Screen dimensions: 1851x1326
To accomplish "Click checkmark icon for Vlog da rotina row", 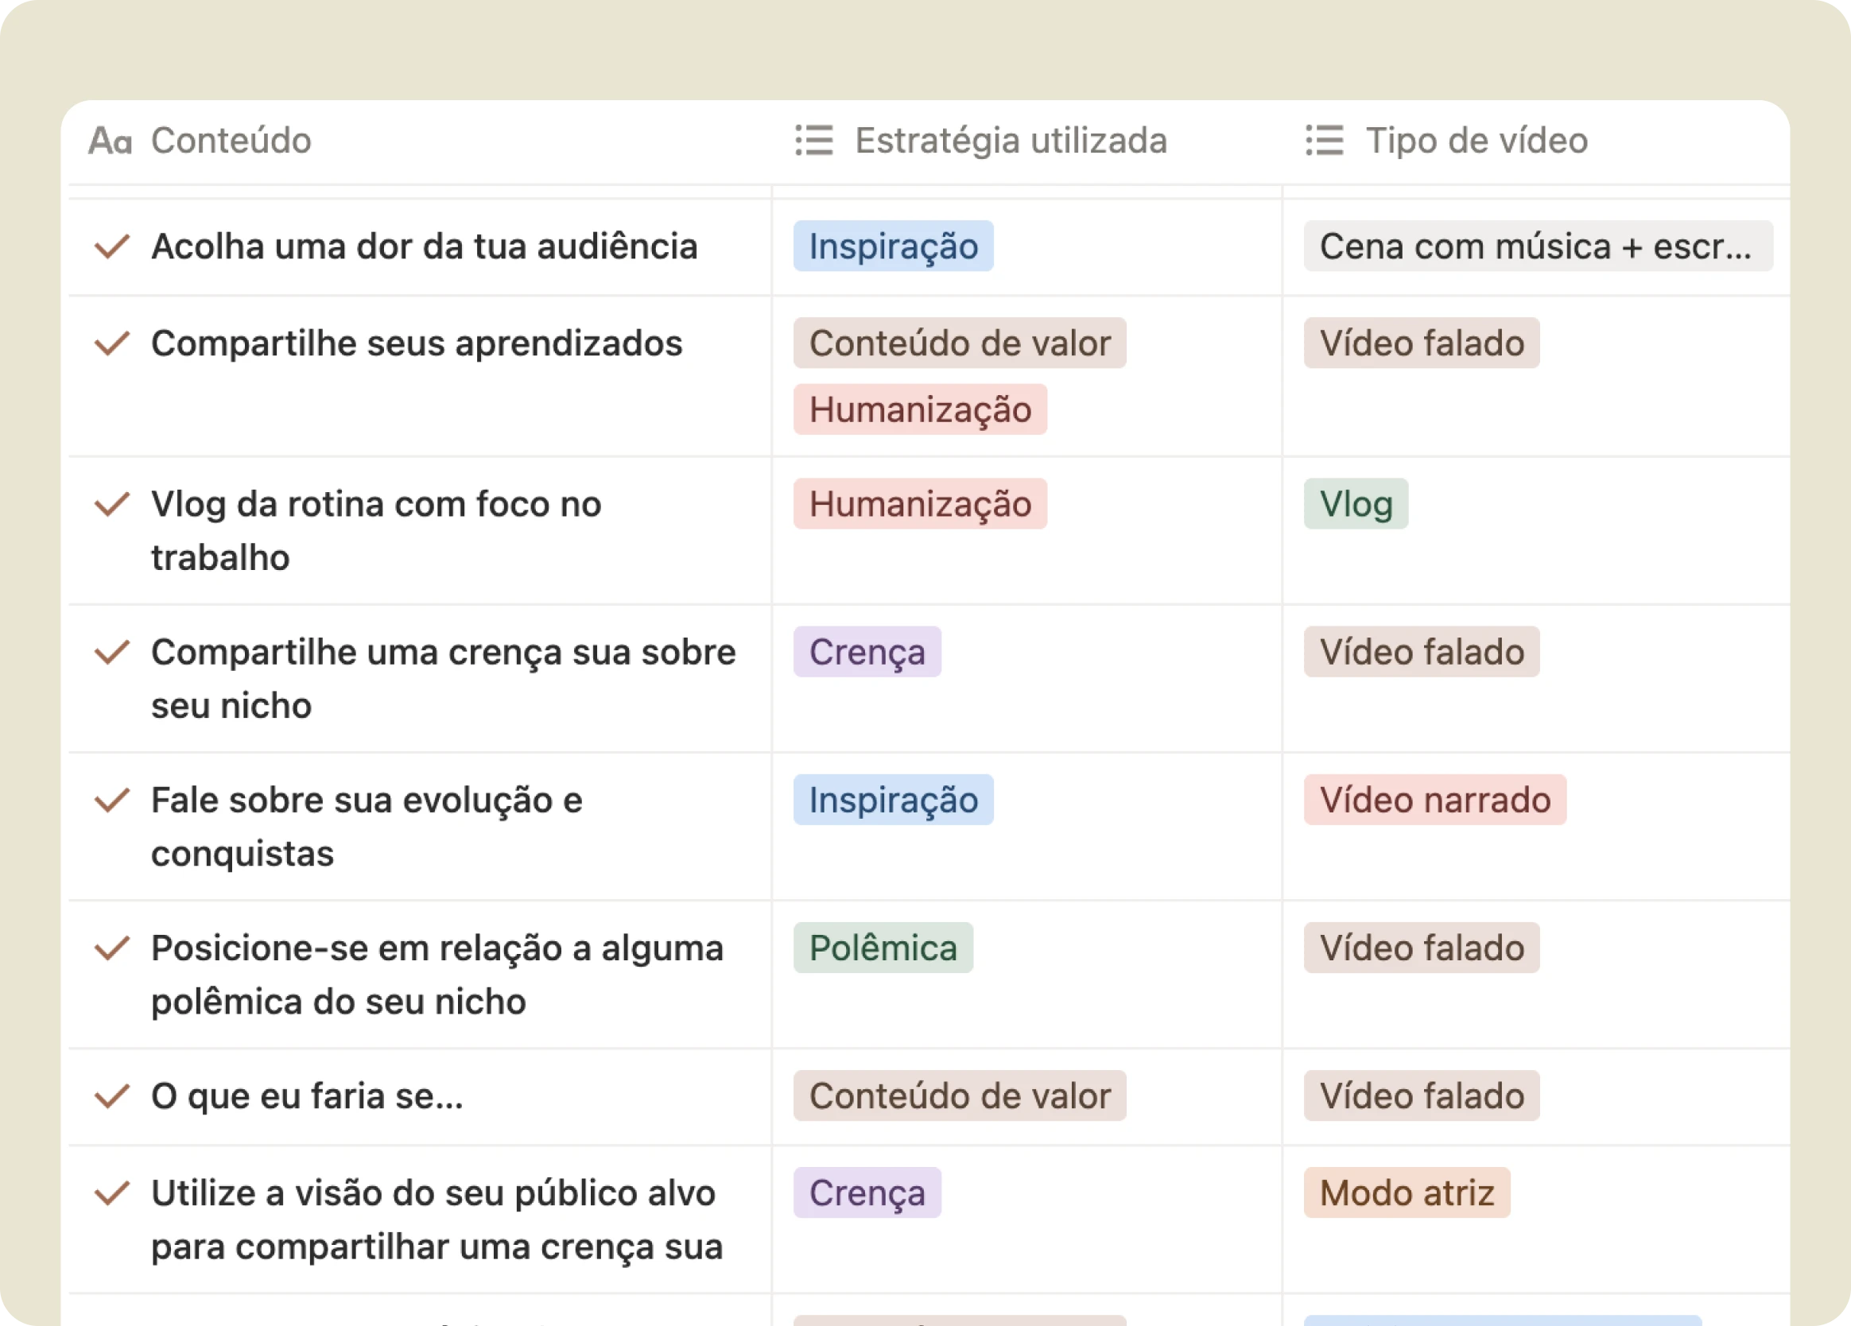I will point(112,504).
